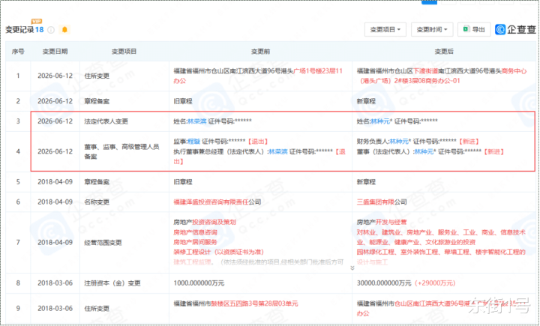Click the 变更项目 column header in table

(x=124, y=52)
